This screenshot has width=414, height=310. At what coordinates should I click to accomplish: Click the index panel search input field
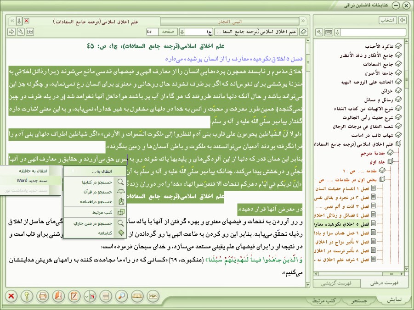(x=373, y=33)
